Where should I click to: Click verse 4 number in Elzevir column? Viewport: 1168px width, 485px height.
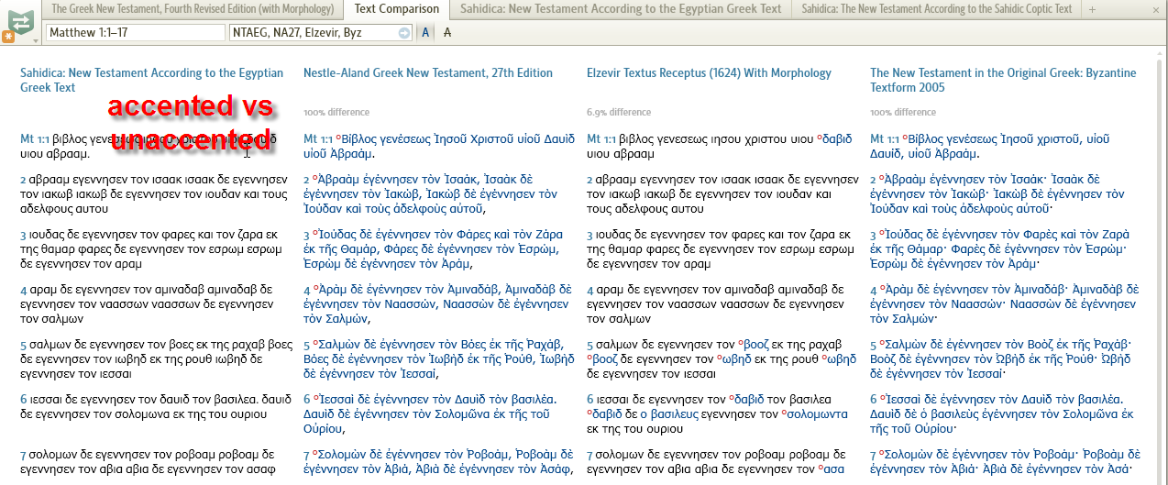[590, 290]
